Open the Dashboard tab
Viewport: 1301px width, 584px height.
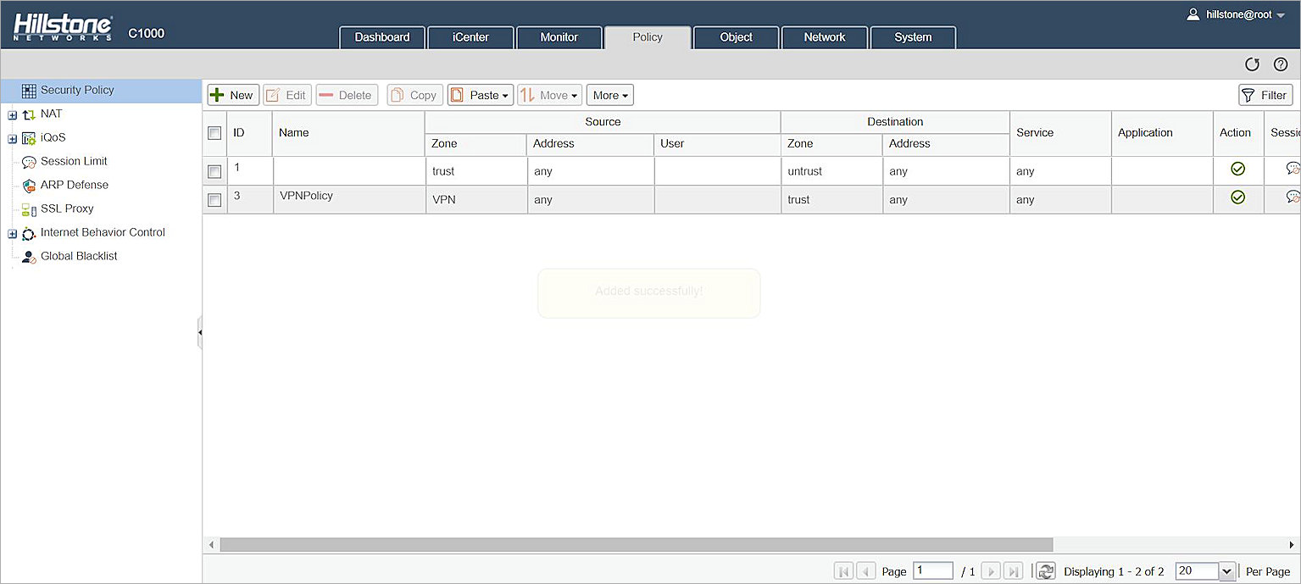(x=381, y=37)
